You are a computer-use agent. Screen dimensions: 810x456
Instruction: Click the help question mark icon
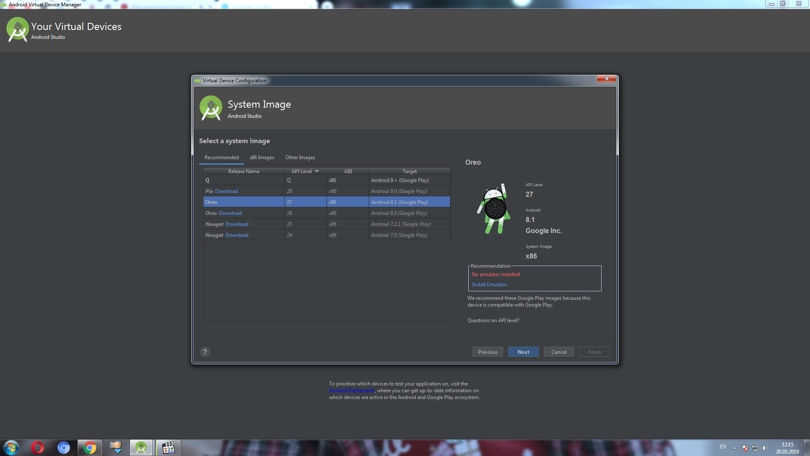click(x=205, y=352)
